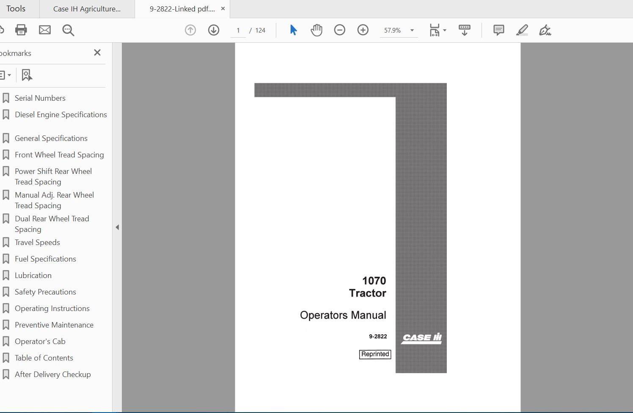Open Manual Adj. Rear Wheel Tread Spacing
The width and height of the screenshot is (633, 413).
click(x=55, y=200)
